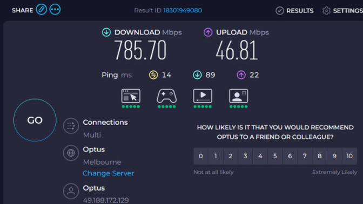
Task: Click the download speed value 785.70
Action: click(x=140, y=50)
